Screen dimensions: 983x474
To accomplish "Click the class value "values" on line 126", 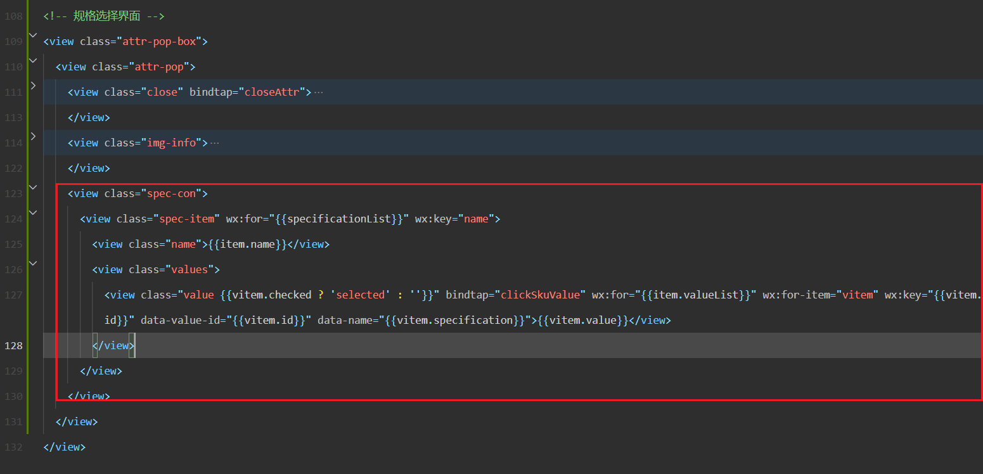I will [x=190, y=270].
